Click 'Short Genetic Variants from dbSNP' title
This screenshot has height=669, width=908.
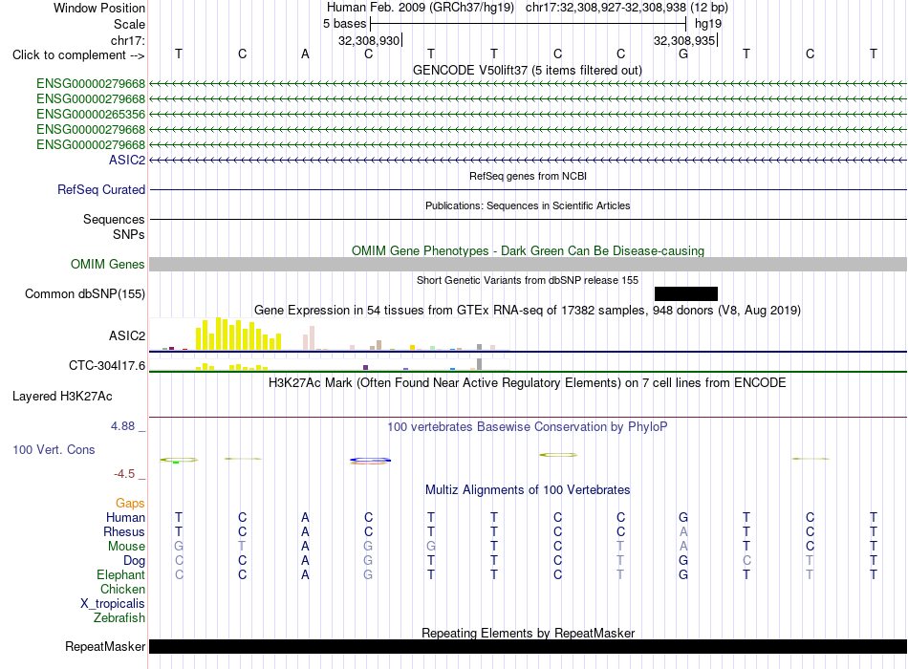tap(528, 280)
